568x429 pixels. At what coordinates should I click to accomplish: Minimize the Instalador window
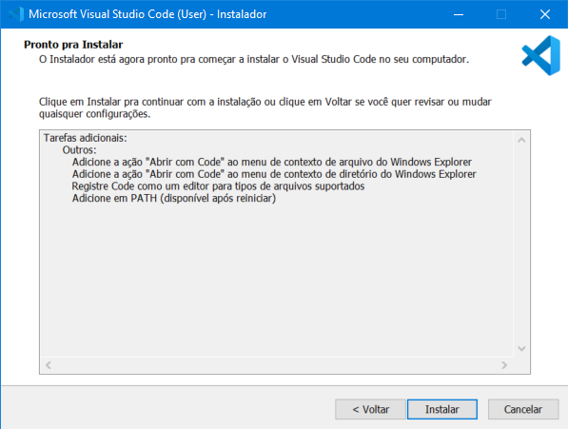[x=459, y=14]
